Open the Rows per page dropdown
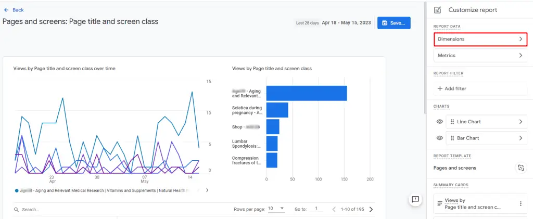 tap(276, 209)
